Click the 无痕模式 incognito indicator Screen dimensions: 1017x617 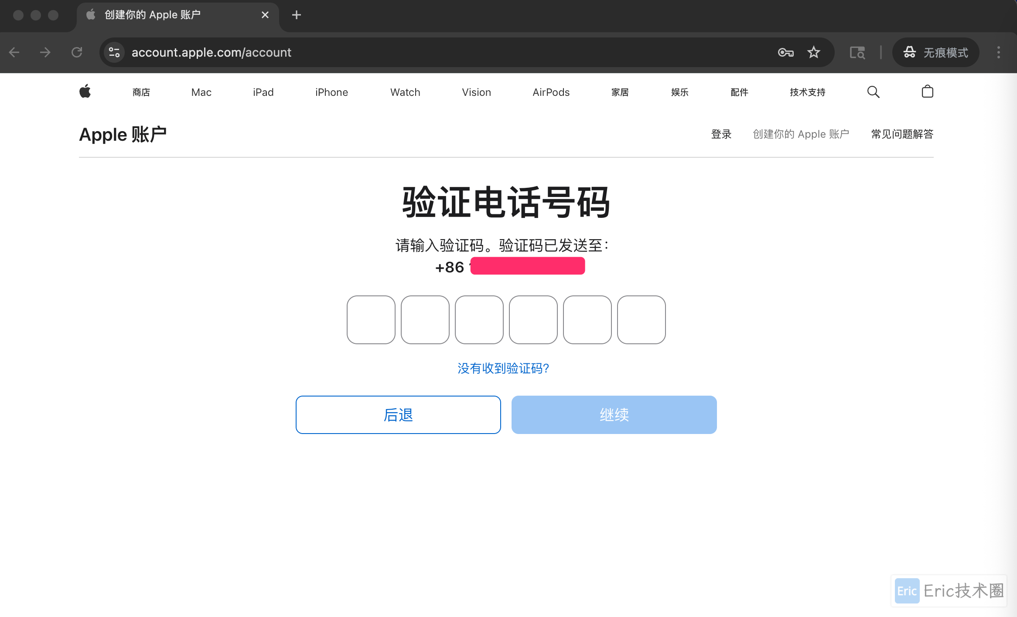tap(936, 52)
